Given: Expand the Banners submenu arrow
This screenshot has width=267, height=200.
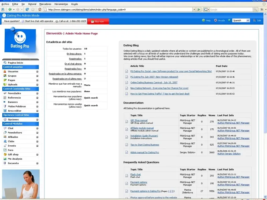Looking at the screenshot, I should point(37,102).
